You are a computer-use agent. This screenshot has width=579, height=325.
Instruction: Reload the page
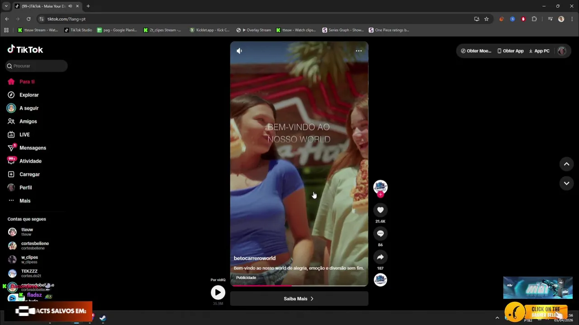coord(28,19)
